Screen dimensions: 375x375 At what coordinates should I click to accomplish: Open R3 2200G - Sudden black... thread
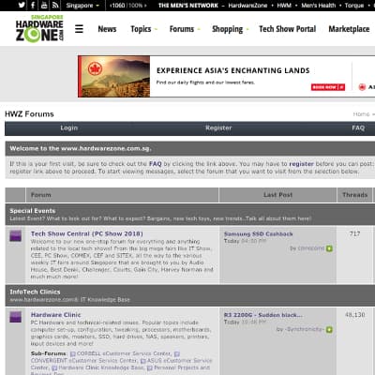[x=263, y=315]
